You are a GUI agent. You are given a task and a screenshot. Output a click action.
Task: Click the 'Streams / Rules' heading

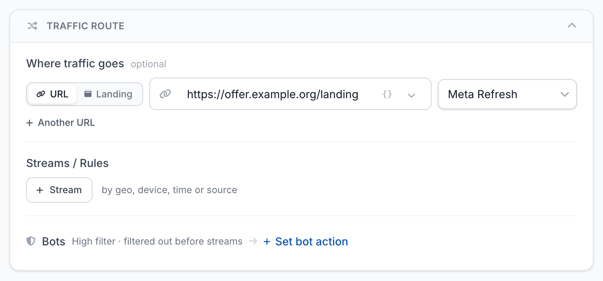[x=68, y=163]
